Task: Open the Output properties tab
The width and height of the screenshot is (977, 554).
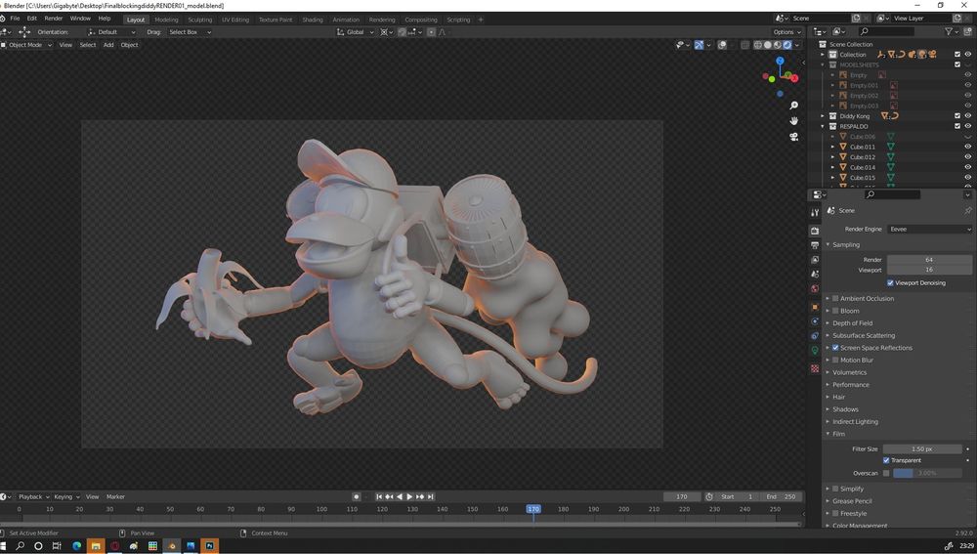Action: click(x=815, y=245)
